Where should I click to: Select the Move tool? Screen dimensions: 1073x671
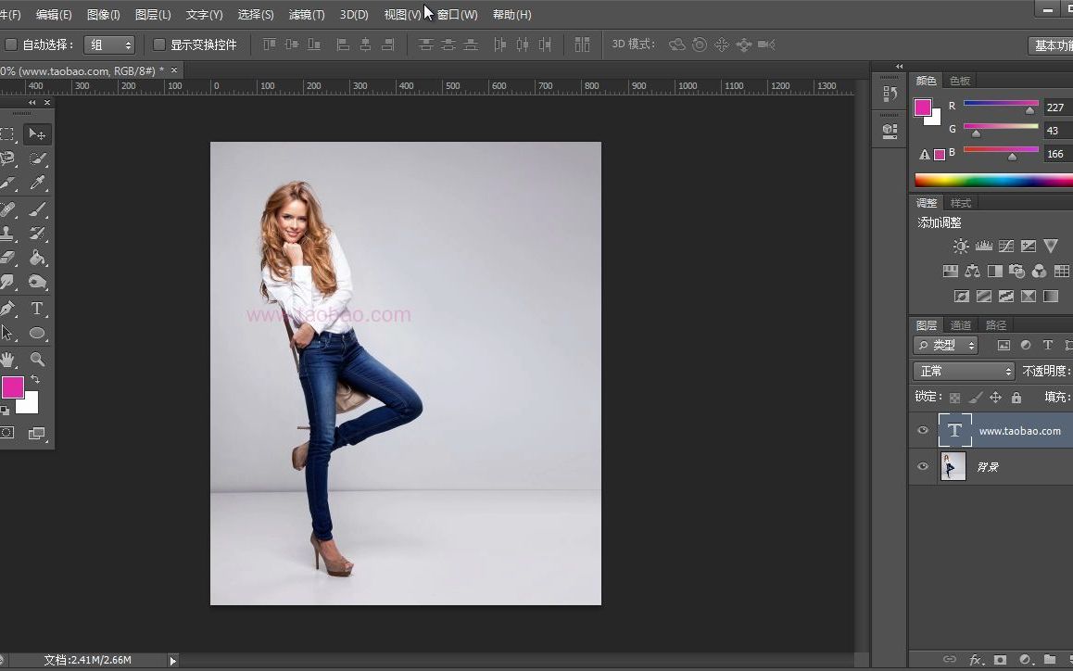click(36, 133)
